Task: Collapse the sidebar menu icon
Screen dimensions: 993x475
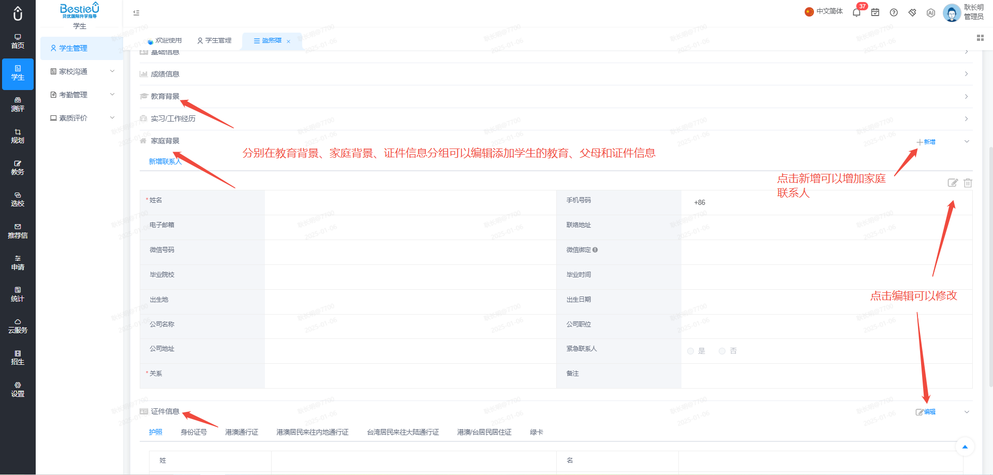Action: [136, 13]
